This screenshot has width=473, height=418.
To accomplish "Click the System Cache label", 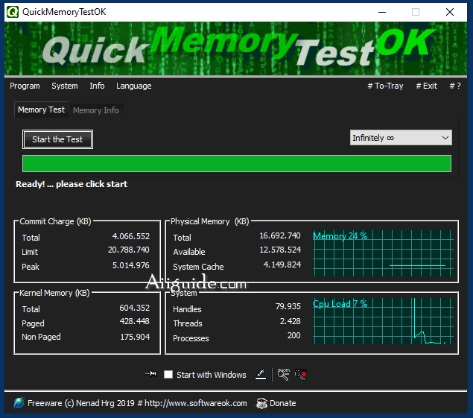I will (x=198, y=267).
